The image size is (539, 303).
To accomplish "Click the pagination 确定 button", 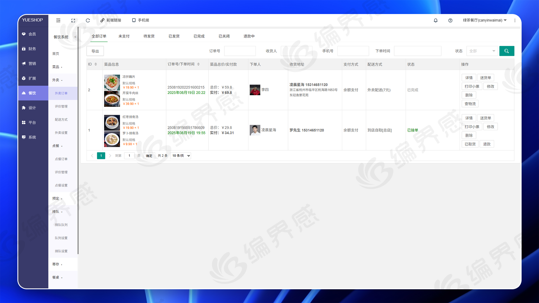I will point(149,156).
